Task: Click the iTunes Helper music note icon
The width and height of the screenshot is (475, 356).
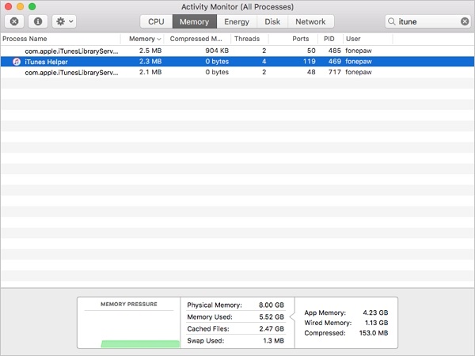Action: click(x=17, y=62)
